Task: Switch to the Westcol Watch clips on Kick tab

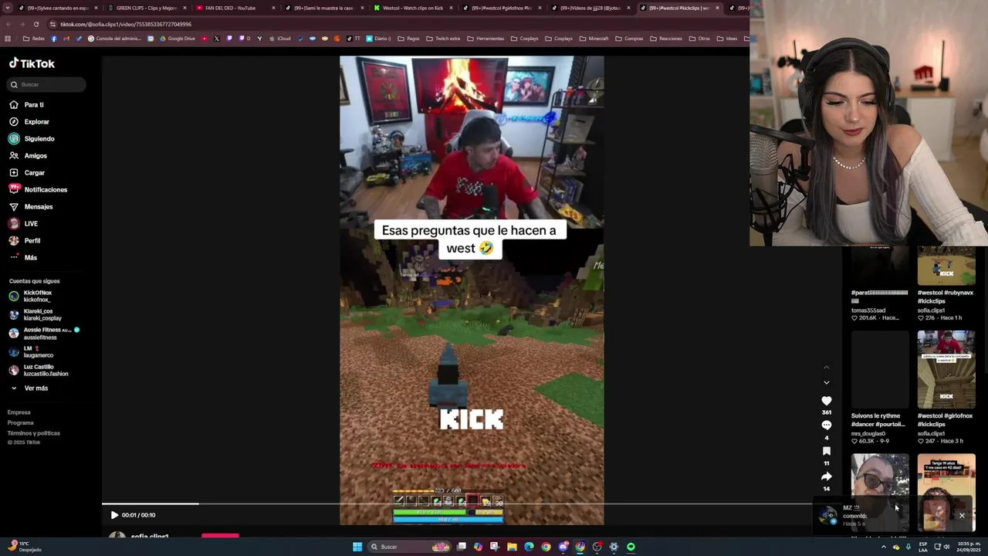Action: [x=412, y=8]
